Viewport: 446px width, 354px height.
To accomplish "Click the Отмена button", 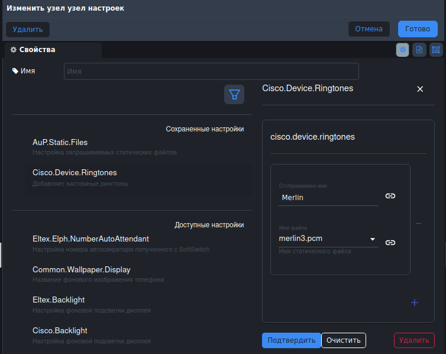I will click(369, 29).
